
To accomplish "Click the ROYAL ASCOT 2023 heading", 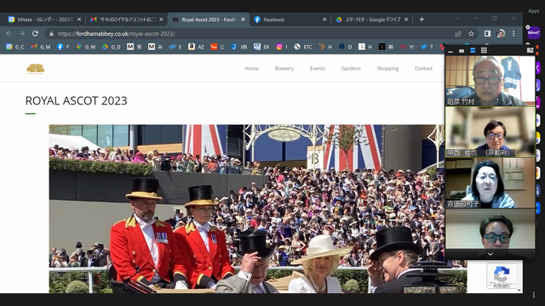I will click(77, 100).
